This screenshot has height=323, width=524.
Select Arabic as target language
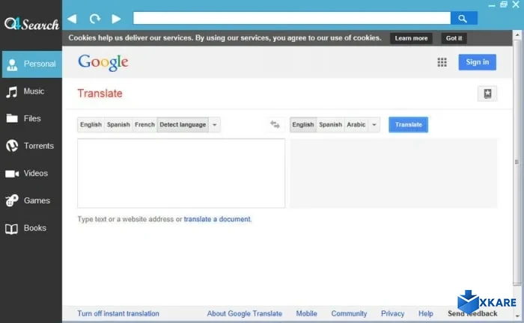pos(356,124)
